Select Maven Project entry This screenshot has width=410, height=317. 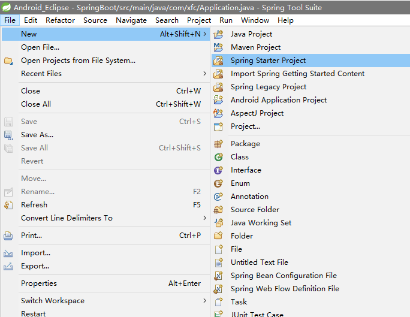pyautogui.click(x=310, y=47)
